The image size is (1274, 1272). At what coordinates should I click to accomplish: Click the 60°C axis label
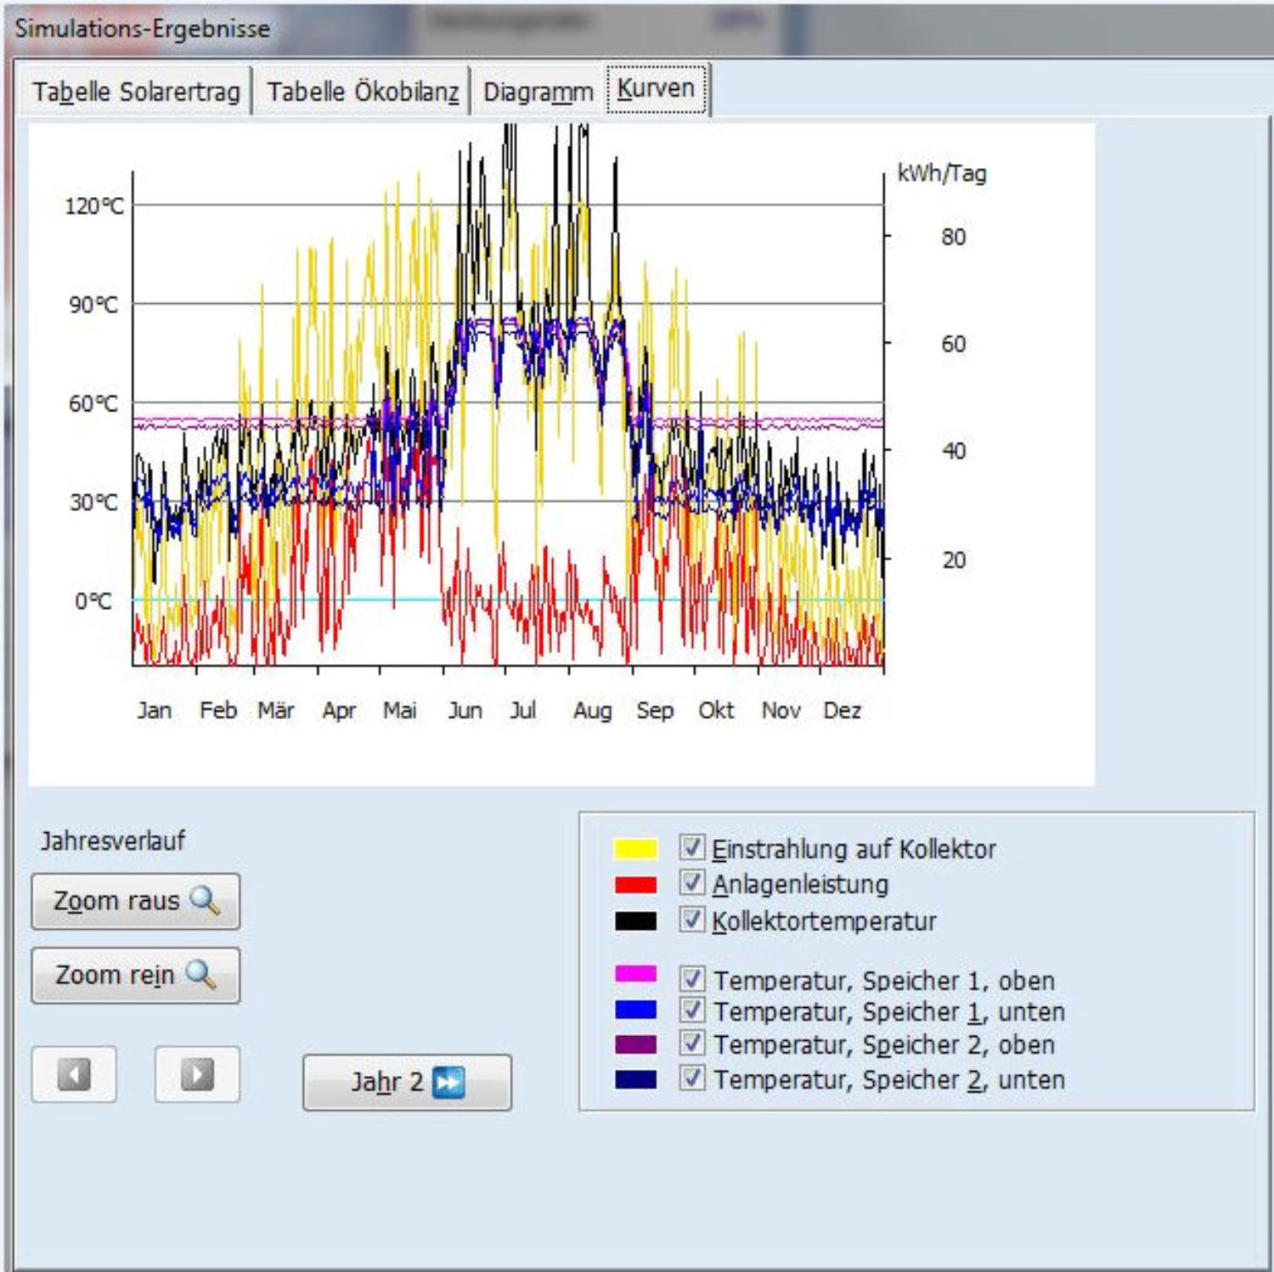pos(93,403)
